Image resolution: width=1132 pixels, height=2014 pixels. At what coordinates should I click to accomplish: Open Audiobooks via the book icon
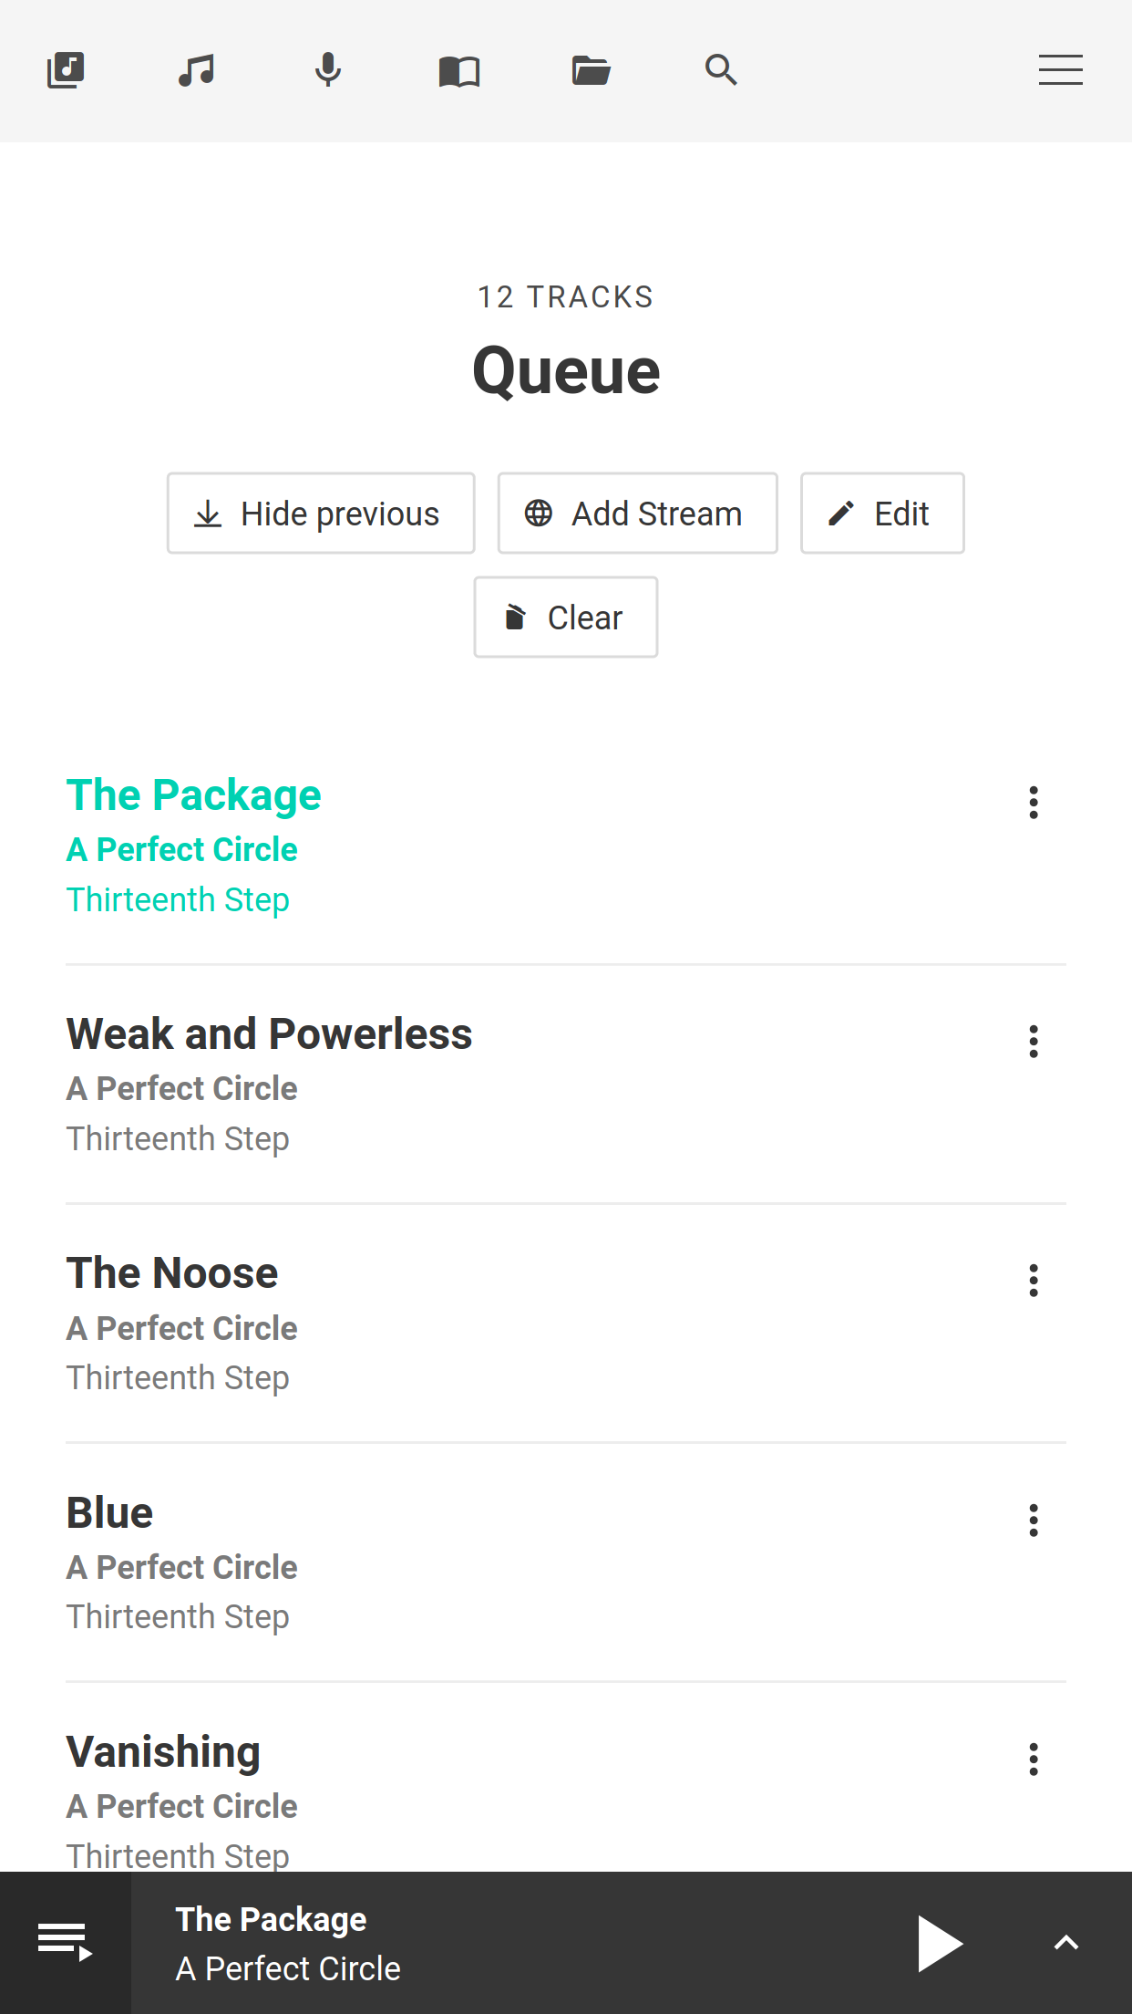pyautogui.click(x=459, y=70)
